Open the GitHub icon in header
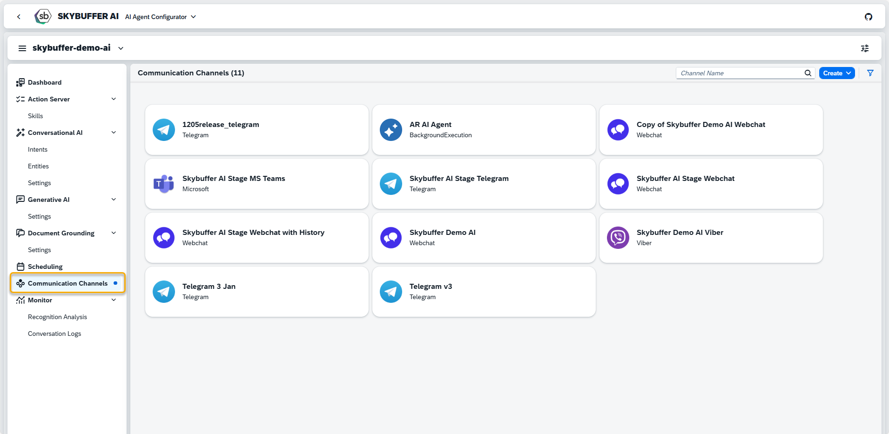Image resolution: width=889 pixels, height=434 pixels. (869, 17)
